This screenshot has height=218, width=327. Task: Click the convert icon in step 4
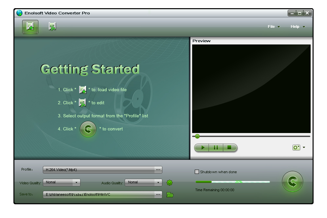click(x=88, y=129)
